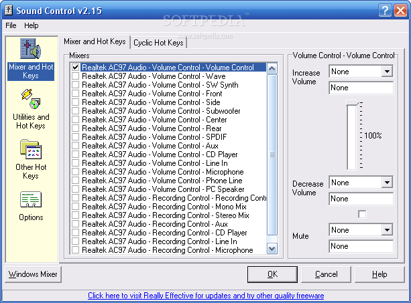Viewport: 411px width, 303px height.
Task: Click the Mute hotkey key field
Action: point(361,246)
